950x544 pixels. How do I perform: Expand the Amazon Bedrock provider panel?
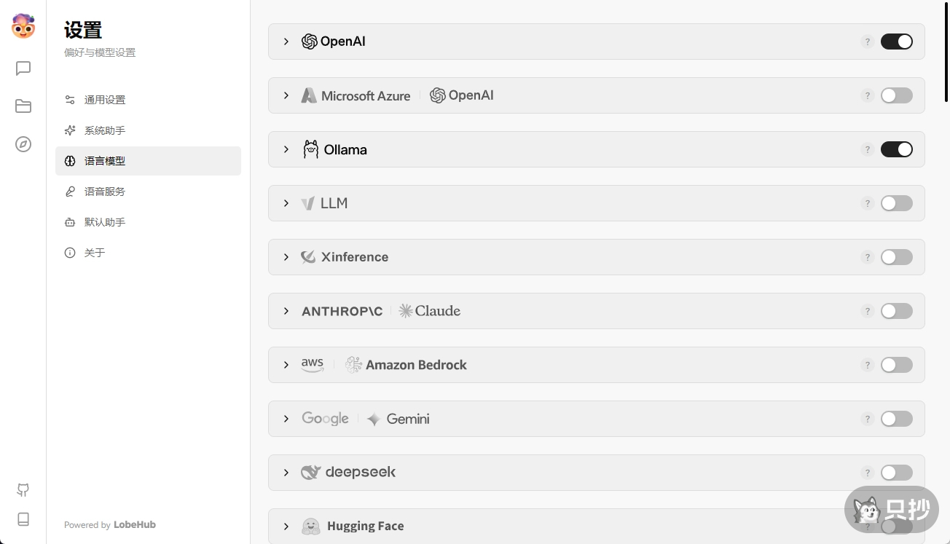point(286,365)
